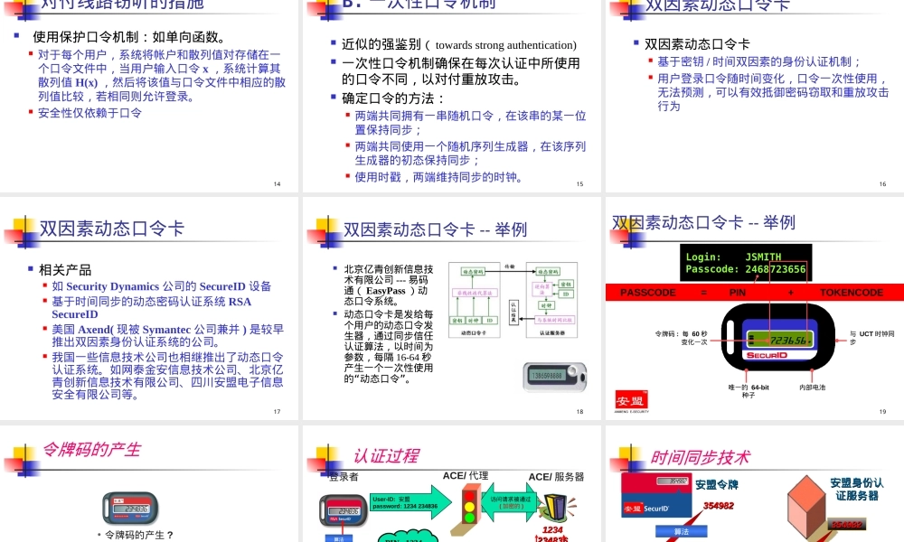Select slide 16 on two-factor dynamic password card
904x542 pixels.
[755, 96]
